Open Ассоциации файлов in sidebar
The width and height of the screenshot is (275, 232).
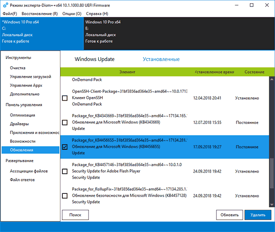29,171
